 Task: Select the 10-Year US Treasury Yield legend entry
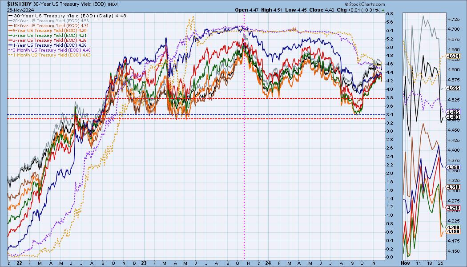pyautogui.click(x=49, y=26)
